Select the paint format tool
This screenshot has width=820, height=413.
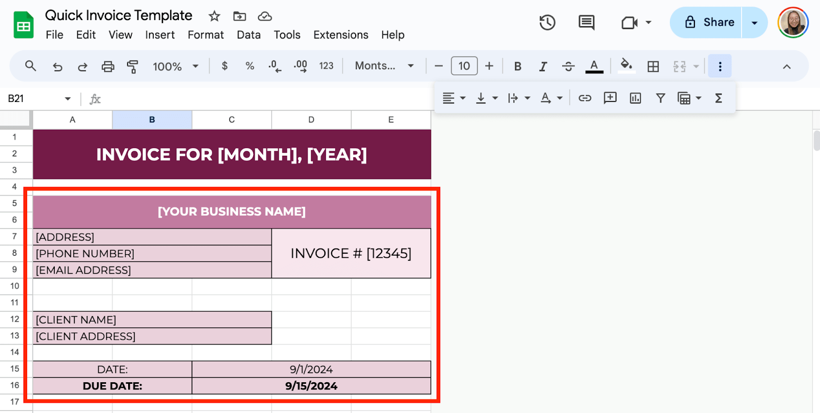pyautogui.click(x=133, y=67)
